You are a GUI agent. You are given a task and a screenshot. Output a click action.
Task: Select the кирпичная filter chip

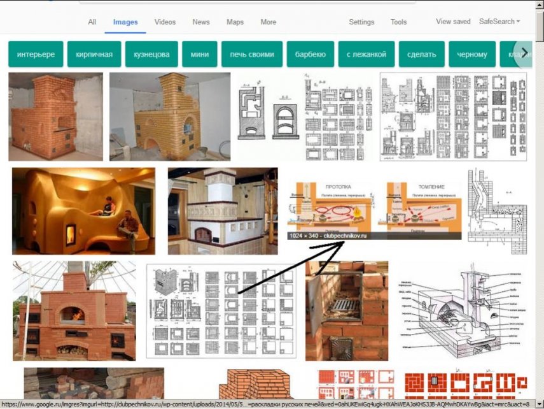click(94, 54)
